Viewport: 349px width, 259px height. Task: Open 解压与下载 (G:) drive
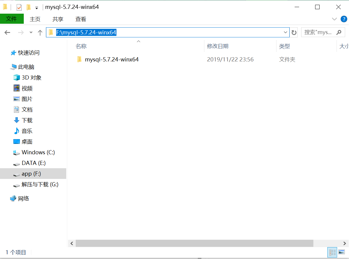pyautogui.click(x=40, y=184)
